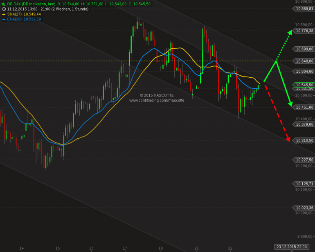Click the 10.000,00 axis label

click(x=304, y=213)
